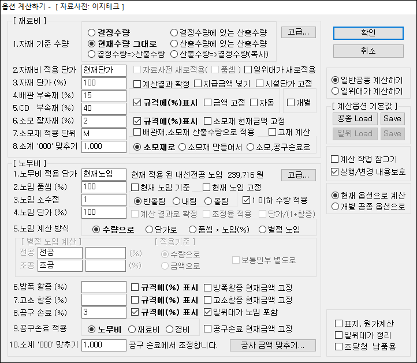Select 단가로 노임 계산 방식

pyautogui.click(x=161, y=230)
